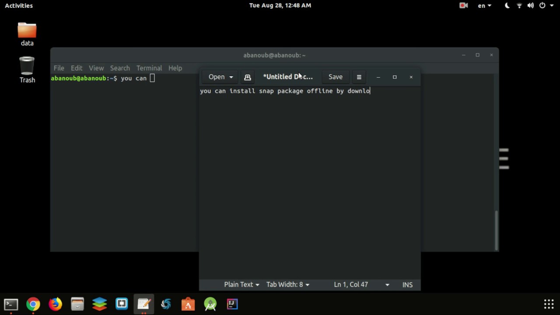Viewport: 560px width, 315px height.
Task: Click the night light moon icon
Action: 507,6
